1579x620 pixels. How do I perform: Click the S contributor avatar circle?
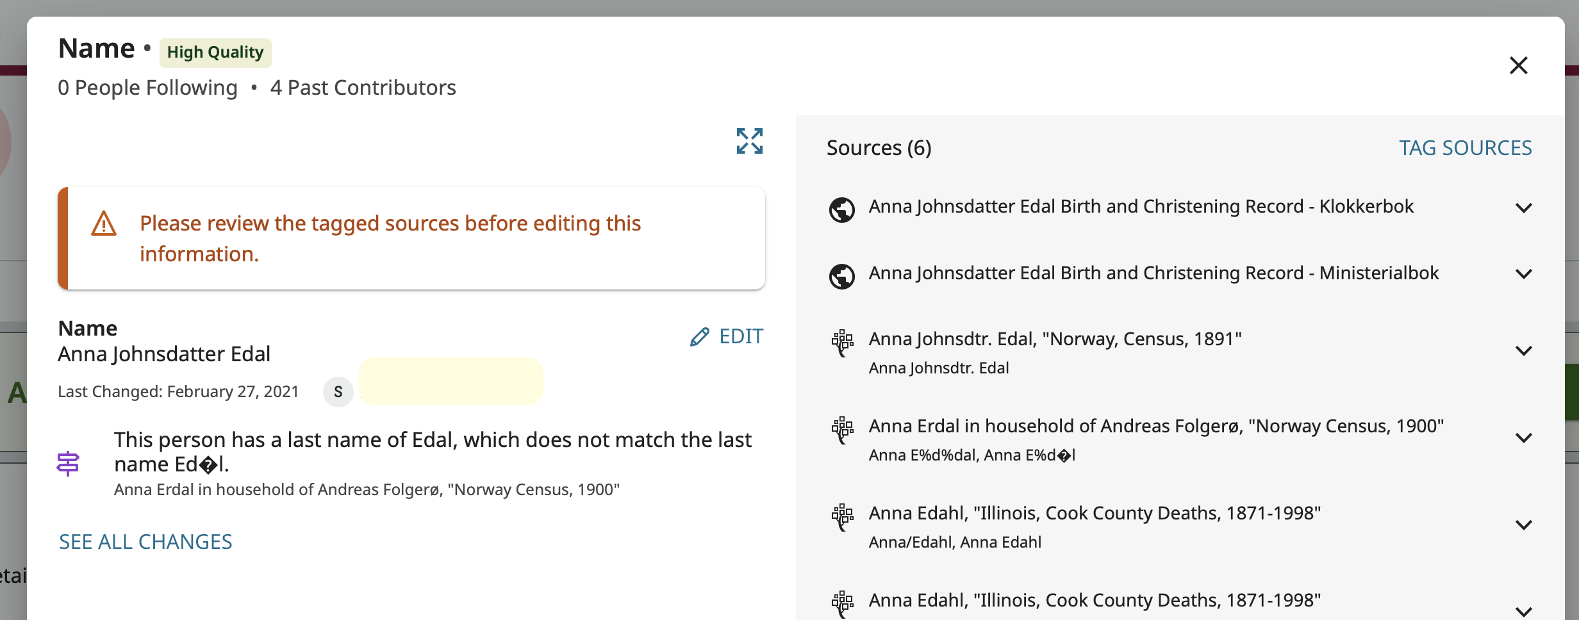(x=338, y=392)
